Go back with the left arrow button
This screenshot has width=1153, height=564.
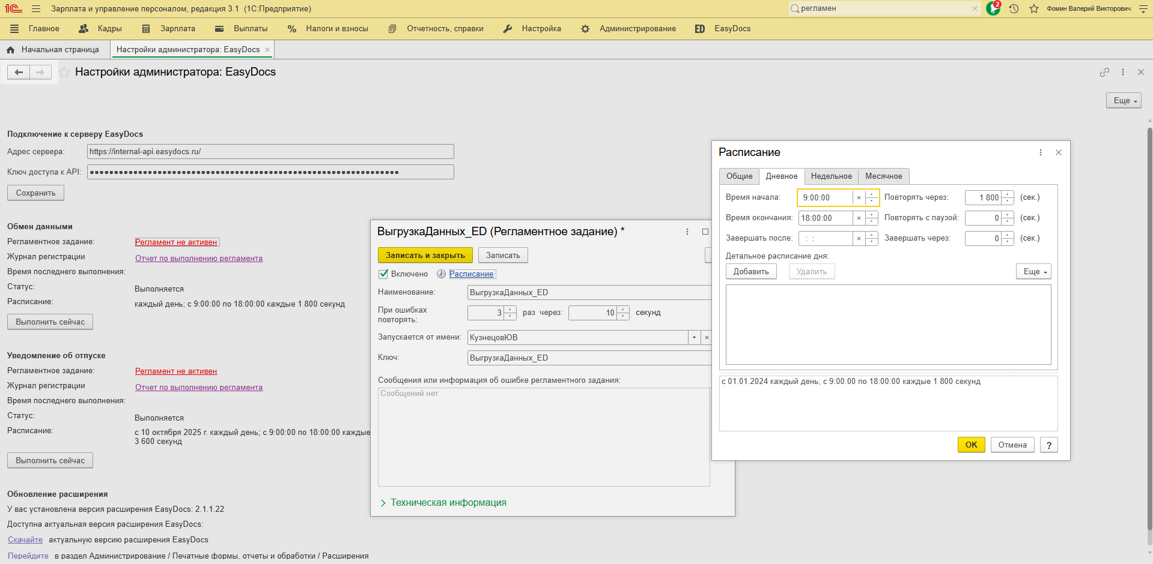19,73
